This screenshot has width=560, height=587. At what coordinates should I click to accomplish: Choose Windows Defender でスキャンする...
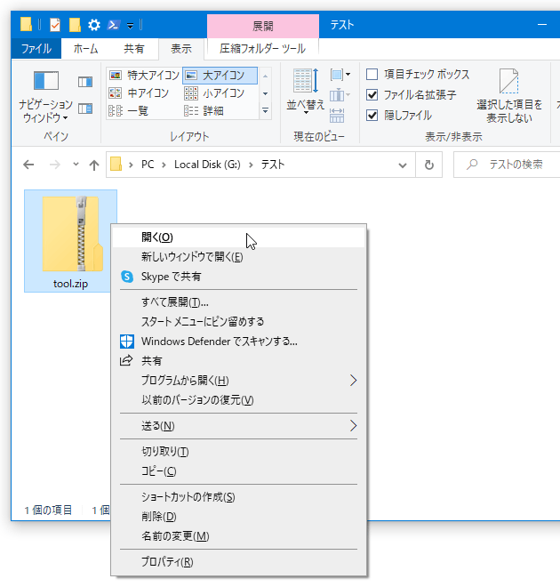coord(238,342)
